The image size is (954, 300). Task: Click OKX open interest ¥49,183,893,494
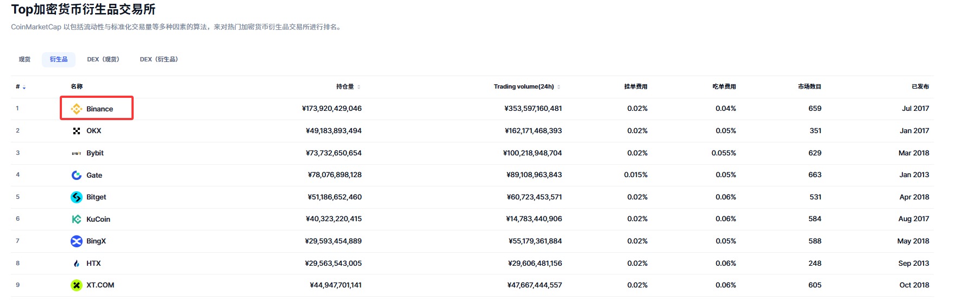pos(334,131)
